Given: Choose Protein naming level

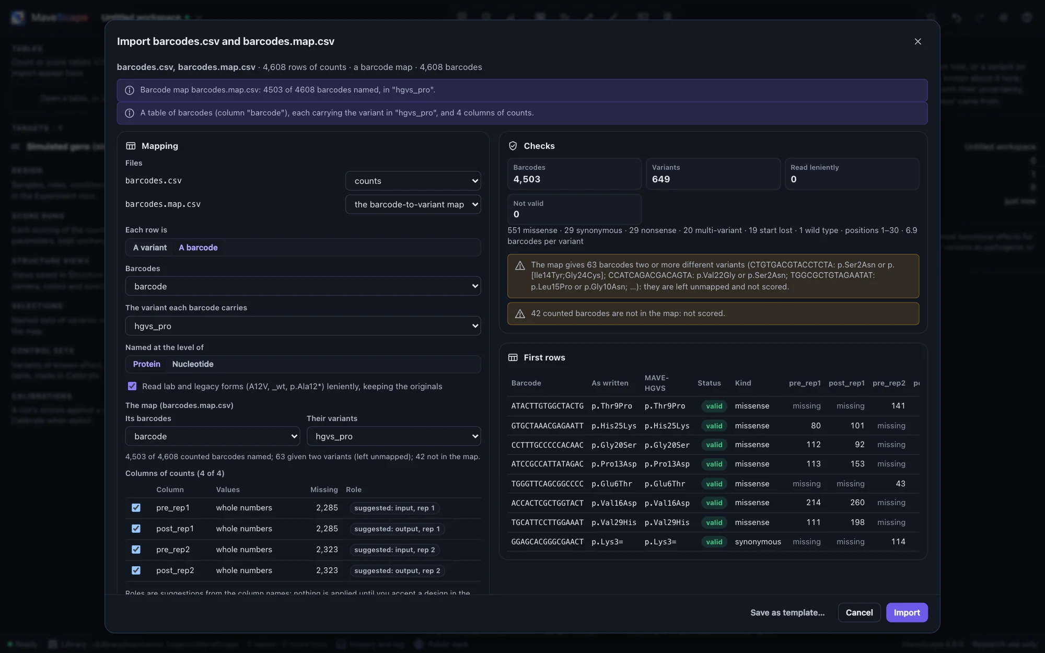Looking at the screenshot, I should tap(146, 364).
